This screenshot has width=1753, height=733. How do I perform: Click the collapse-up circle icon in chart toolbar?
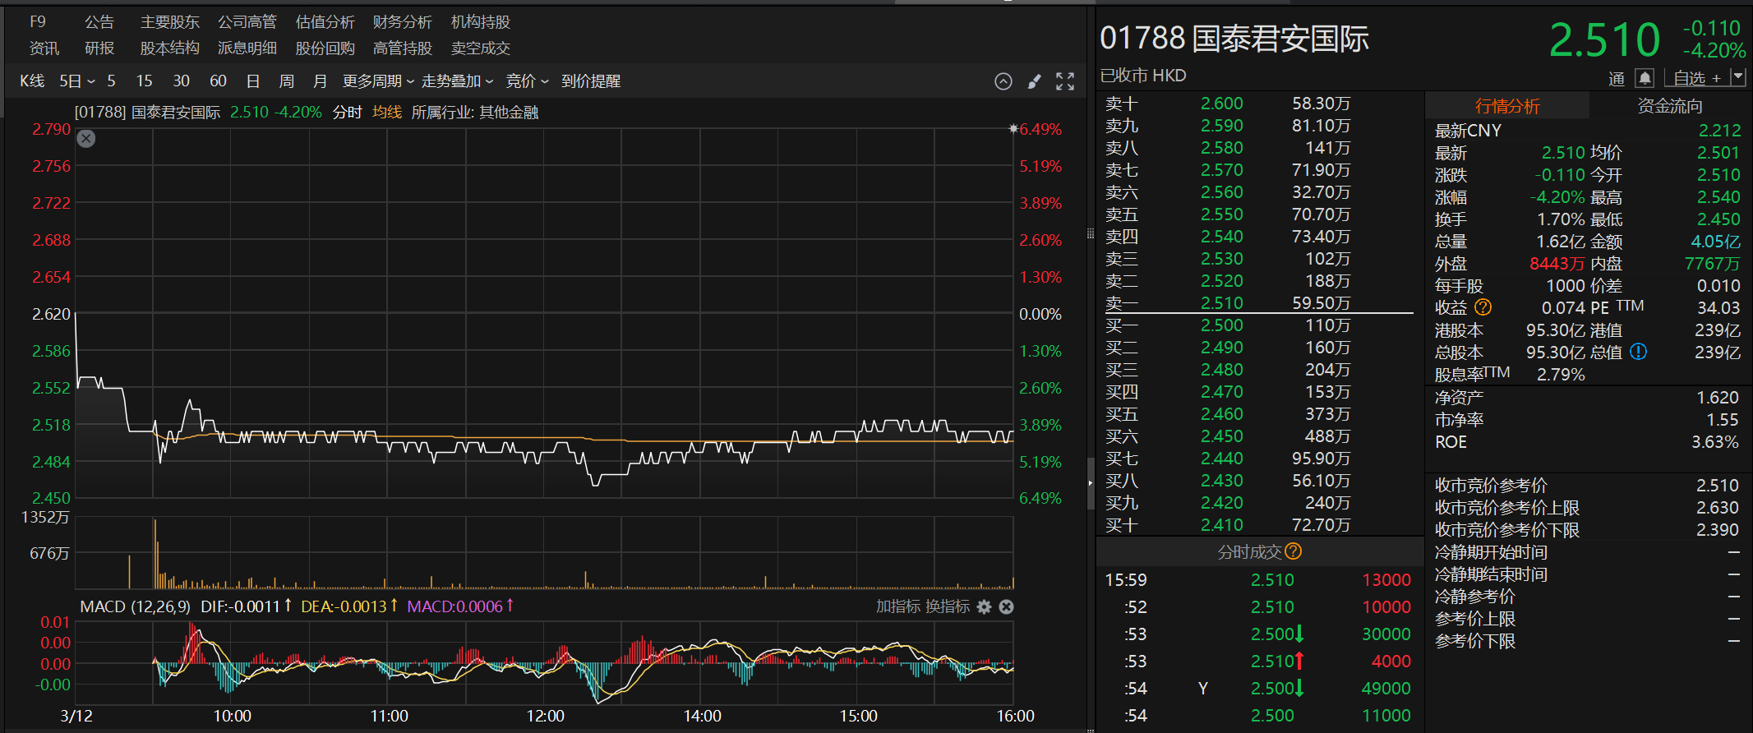click(x=1003, y=81)
